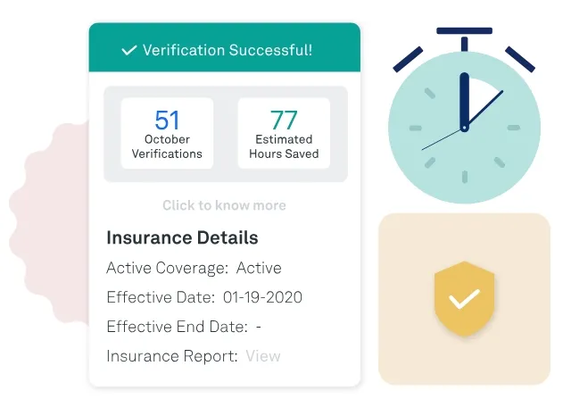The height and width of the screenshot is (407, 571).
Task: Click the white checkmark beside Verification Successful
Action: pos(128,50)
